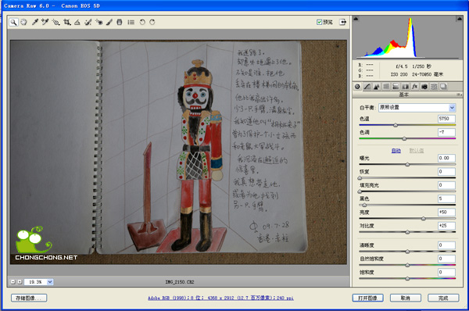Viewport: 469px width, 311px height.
Task: Switch to the Tone Curve panel tab
Action: (x=367, y=87)
